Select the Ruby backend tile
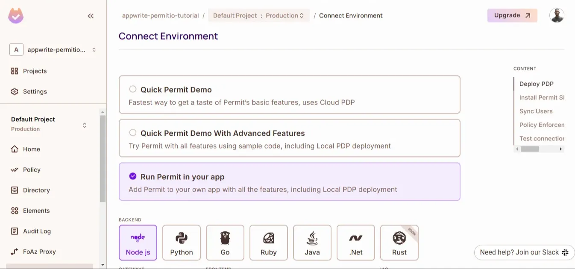 (269, 243)
